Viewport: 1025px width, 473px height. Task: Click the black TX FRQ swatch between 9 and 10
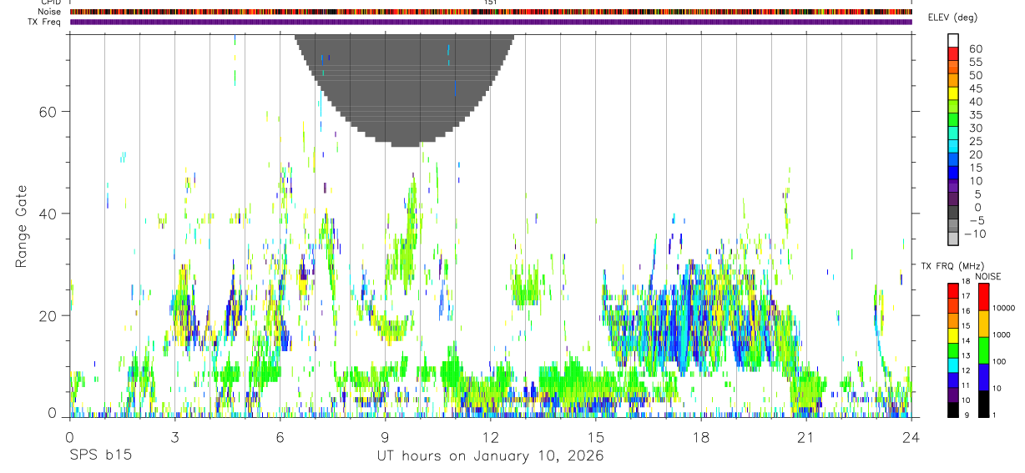tap(952, 409)
